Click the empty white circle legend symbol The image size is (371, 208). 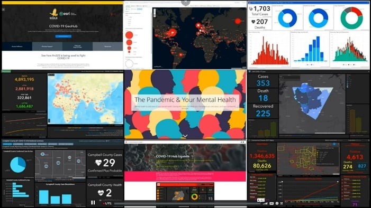(x=129, y=63)
